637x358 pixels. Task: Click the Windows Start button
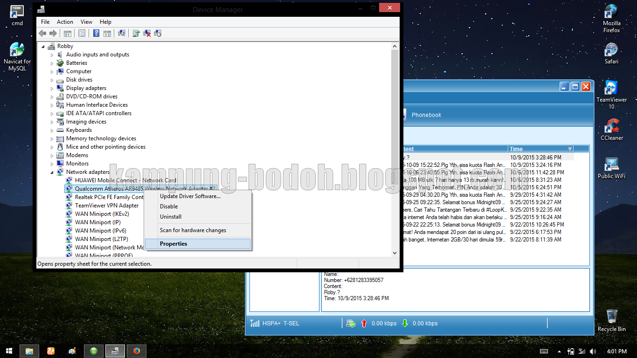(x=9, y=351)
